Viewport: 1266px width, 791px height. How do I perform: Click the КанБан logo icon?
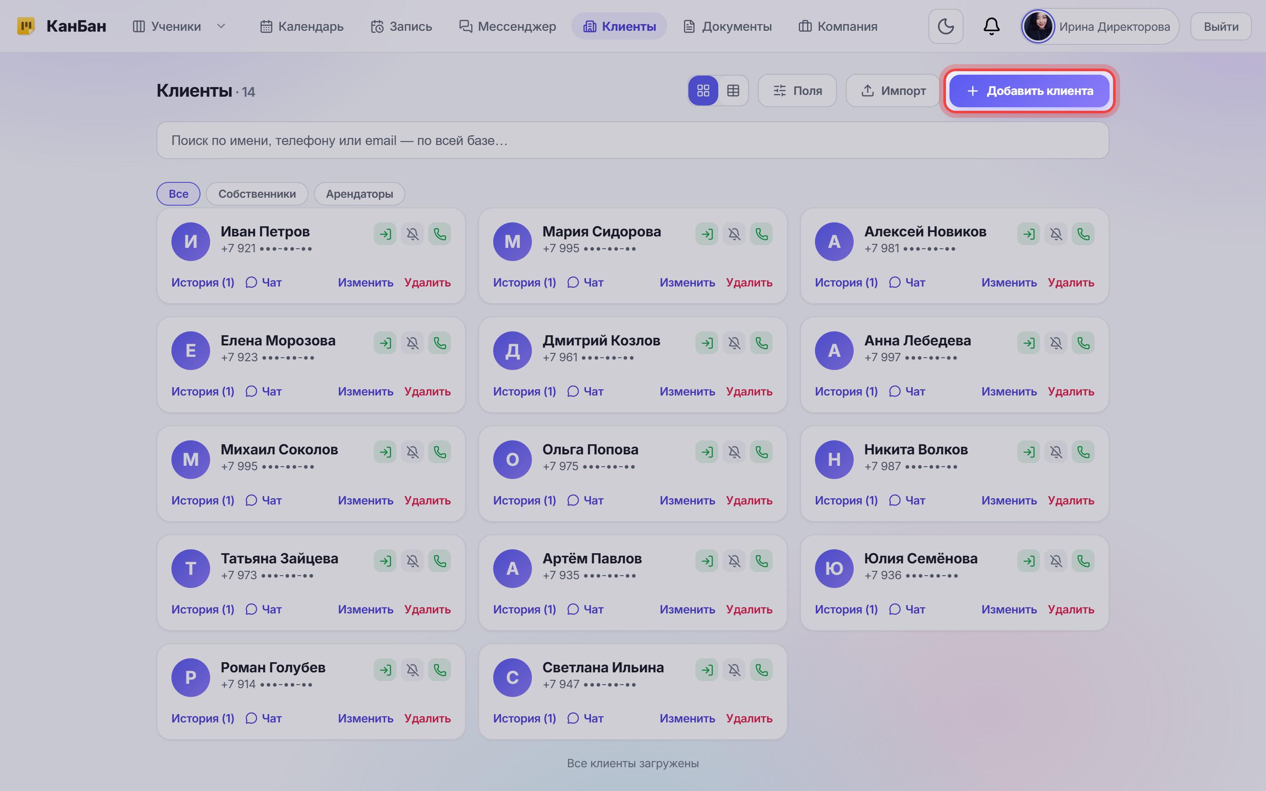coord(25,26)
